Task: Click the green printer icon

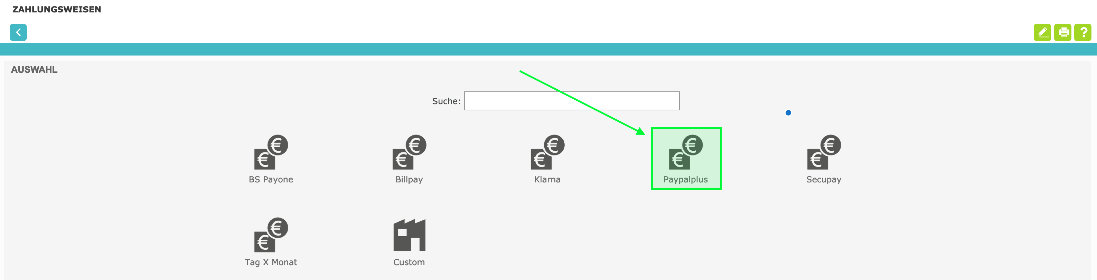Action: coord(1062,32)
